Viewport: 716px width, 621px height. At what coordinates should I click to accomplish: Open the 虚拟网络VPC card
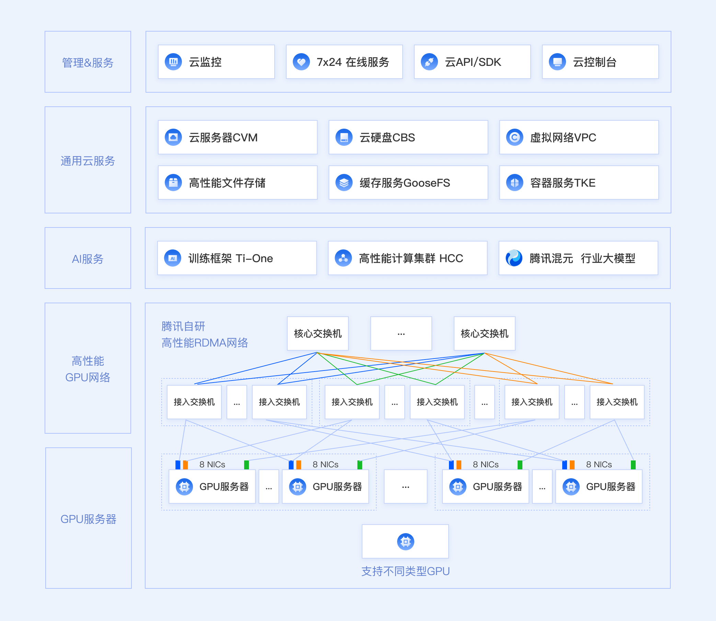[578, 137]
